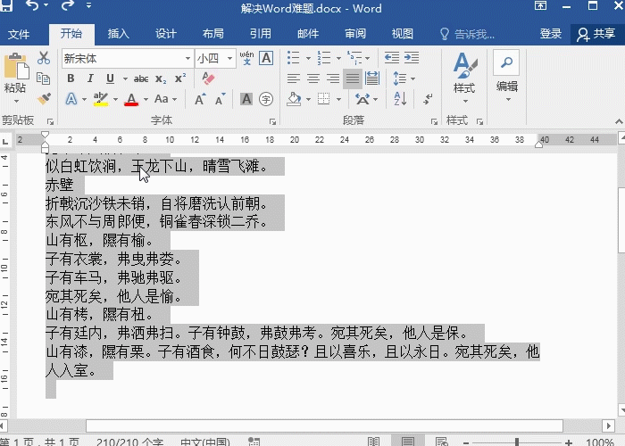Toggle Bold formatting

click(x=71, y=78)
